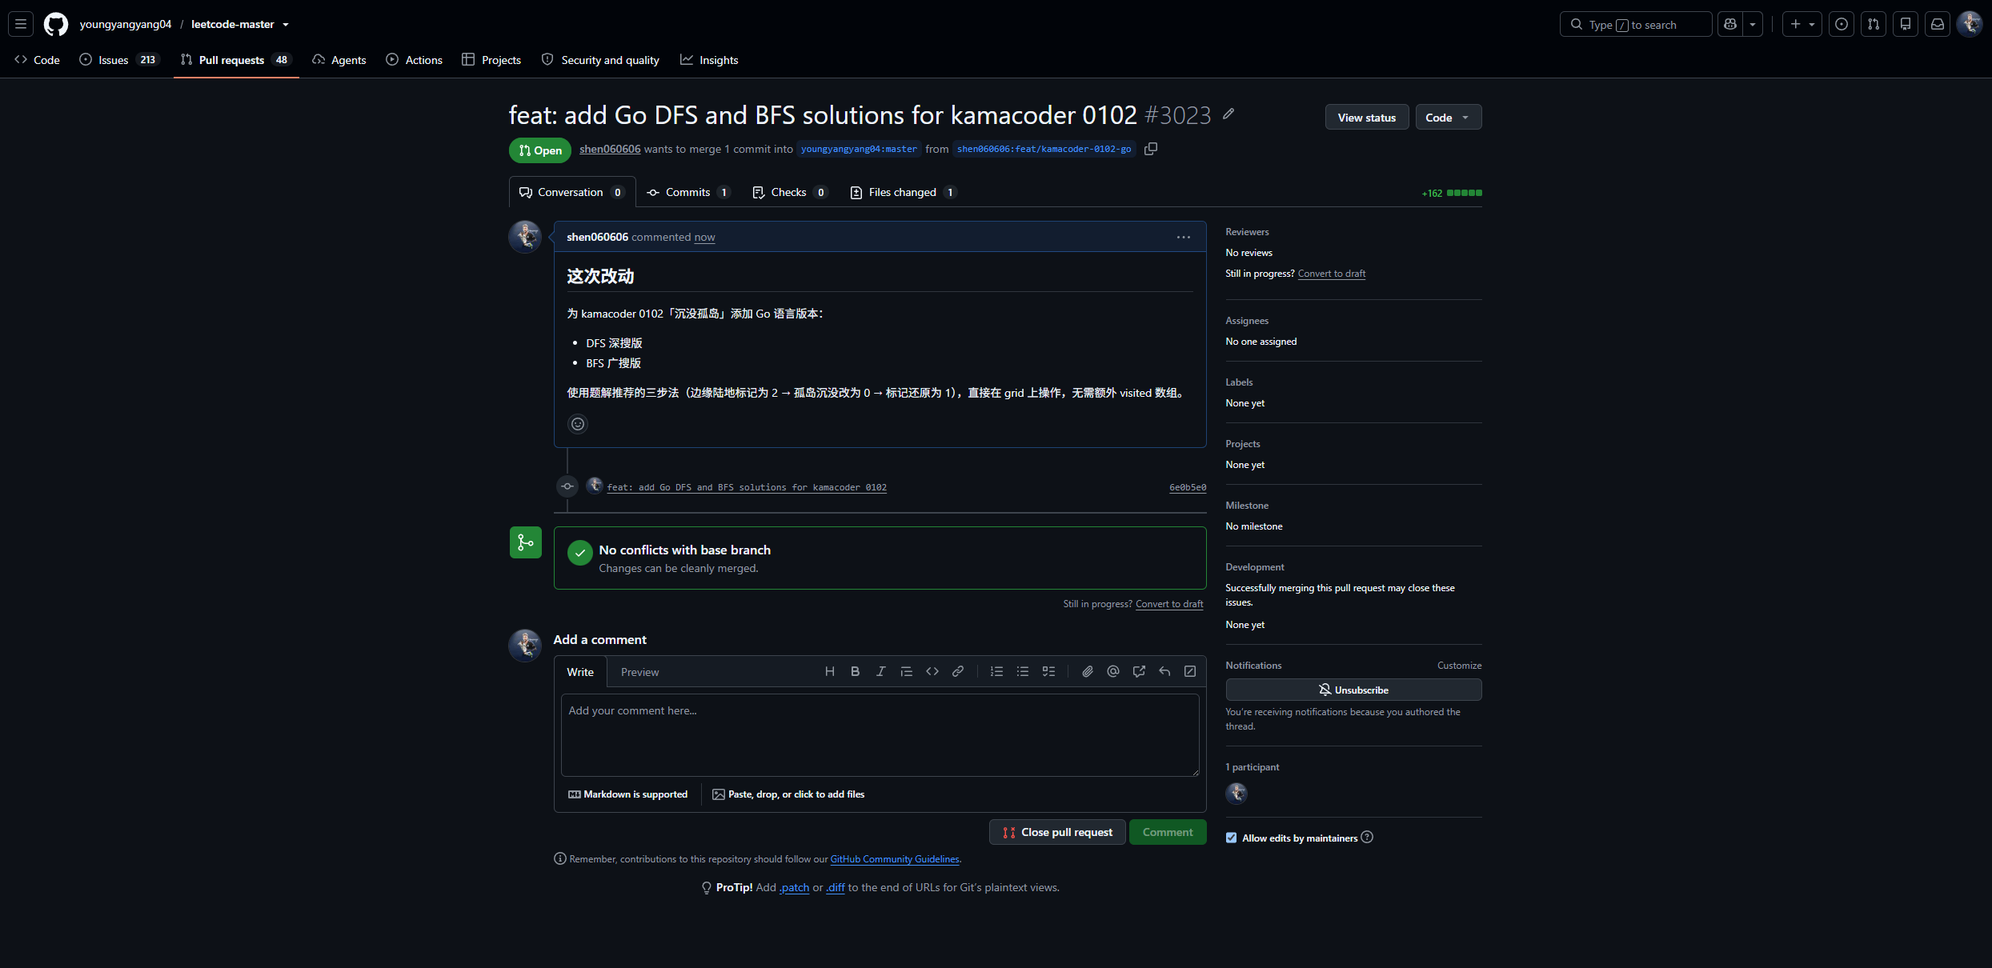Open the Copilot chat icon in header
Image resolution: width=1992 pixels, height=968 pixels.
tap(1730, 24)
